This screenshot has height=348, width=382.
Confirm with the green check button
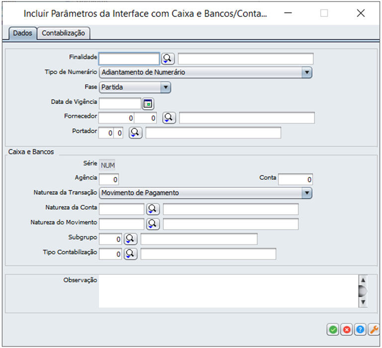click(x=333, y=329)
